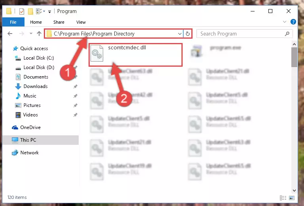The height and width of the screenshot is (206, 304).
Task: Open the File menu
Action: click(13, 22)
